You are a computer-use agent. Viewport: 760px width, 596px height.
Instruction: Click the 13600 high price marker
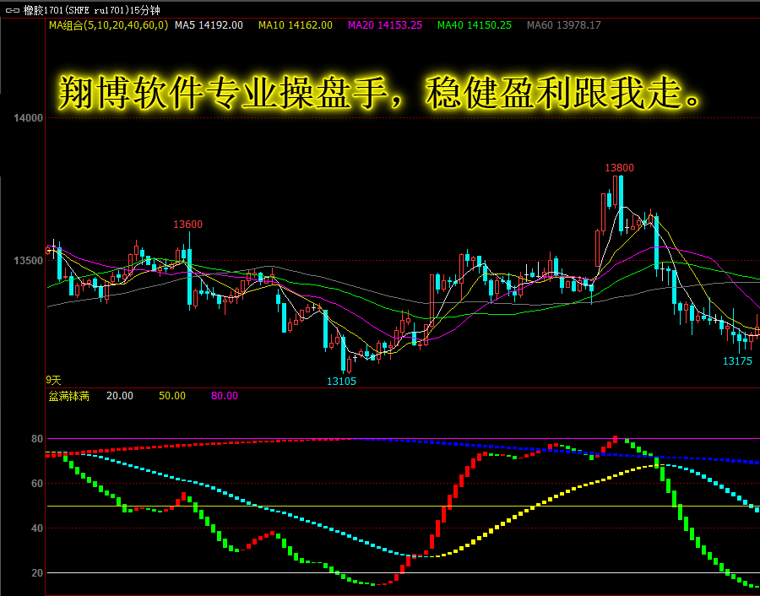tap(188, 225)
